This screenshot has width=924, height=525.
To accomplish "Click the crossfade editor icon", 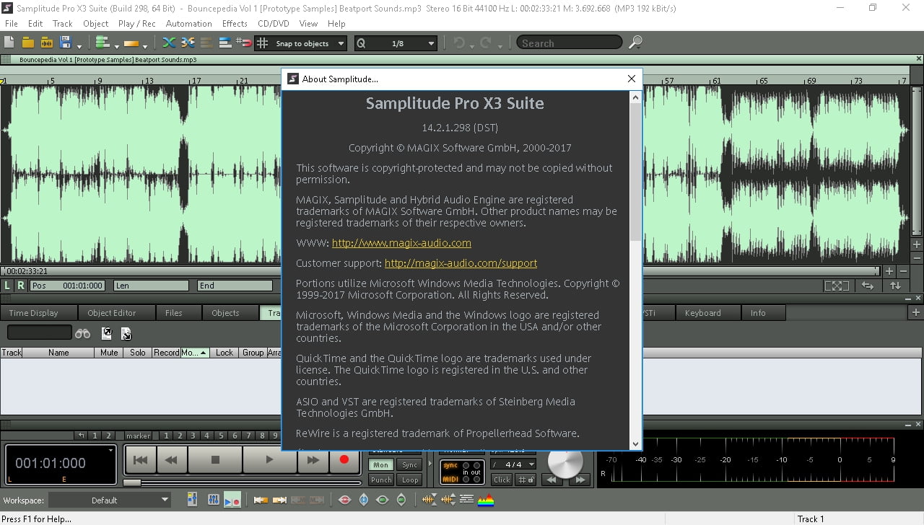I will click(x=188, y=43).
